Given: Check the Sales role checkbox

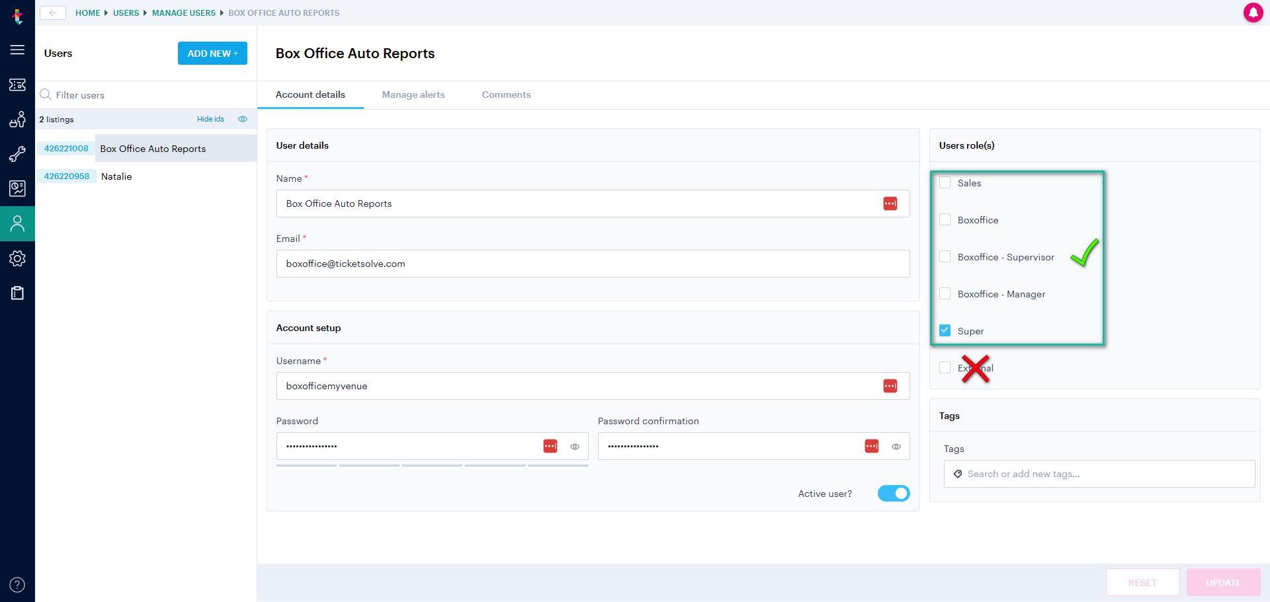Looking at the screenshot, I should coord(945,182).
